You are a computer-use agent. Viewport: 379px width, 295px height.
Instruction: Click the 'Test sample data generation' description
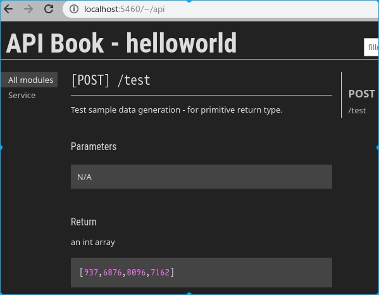(x=177, y=110)
